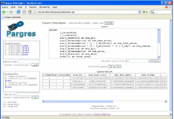Viewport: 174px width, 119px height.
Task: Click add button for new node
Action: click(35, 65)
